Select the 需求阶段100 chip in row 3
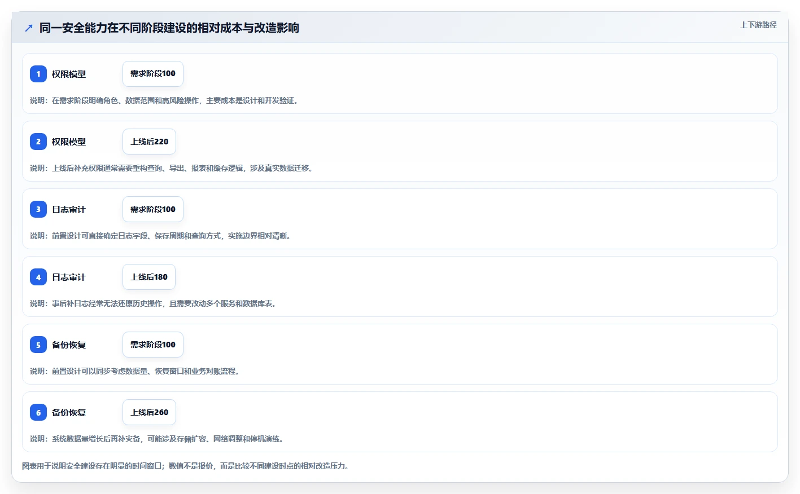The height and width of the screenshot is (494, 800). [153, 209]
